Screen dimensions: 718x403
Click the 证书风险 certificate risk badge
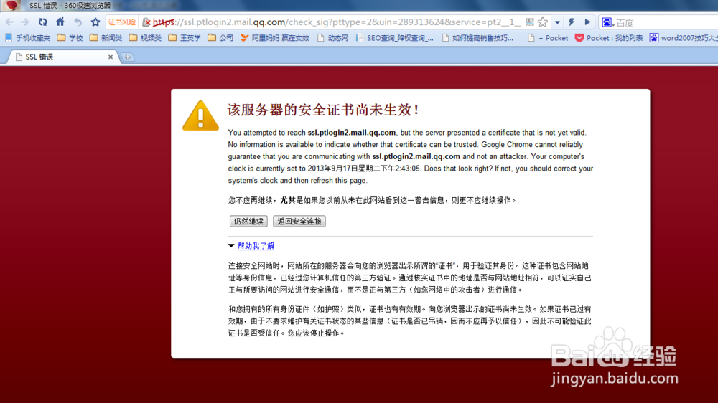click(x=122, y=22)
